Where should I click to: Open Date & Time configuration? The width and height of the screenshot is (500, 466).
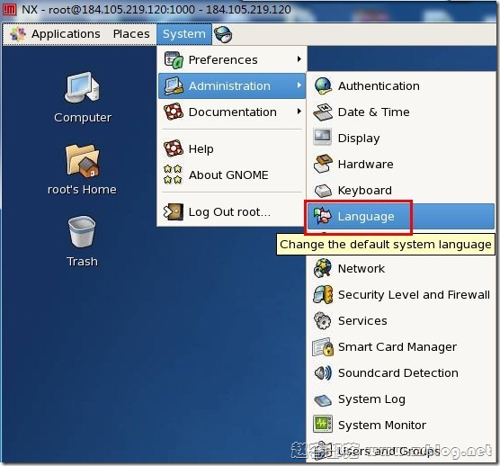[400, 112]
